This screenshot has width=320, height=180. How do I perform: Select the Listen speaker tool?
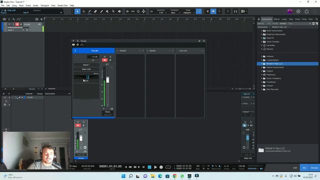pos(119,11)
